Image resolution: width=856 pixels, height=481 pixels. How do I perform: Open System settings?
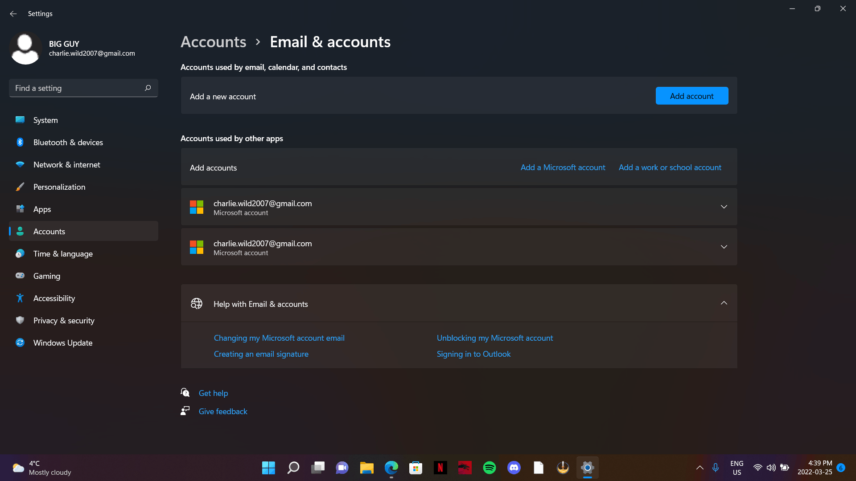(83, 120)
